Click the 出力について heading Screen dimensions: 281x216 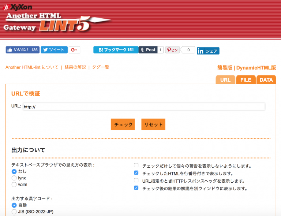(28, 150)
